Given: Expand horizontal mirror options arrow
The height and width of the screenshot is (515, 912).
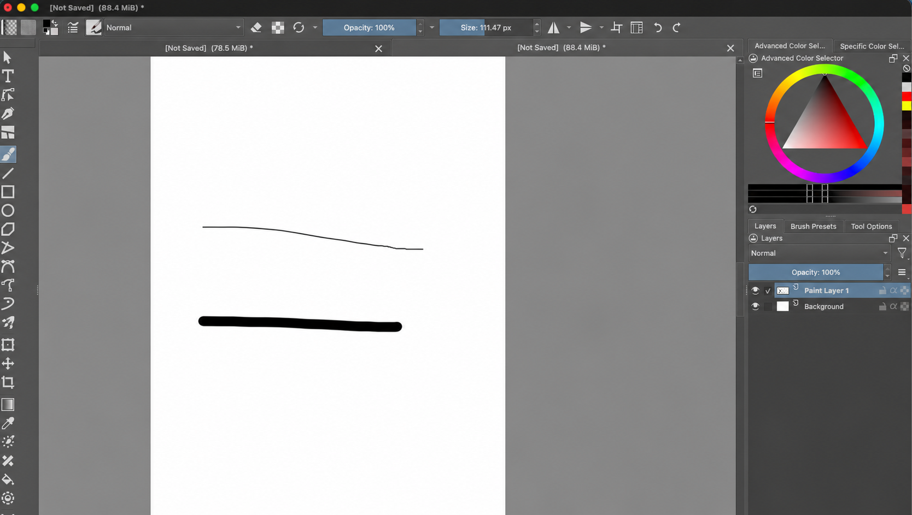Looking at the screenshot, I should point(569,27).
